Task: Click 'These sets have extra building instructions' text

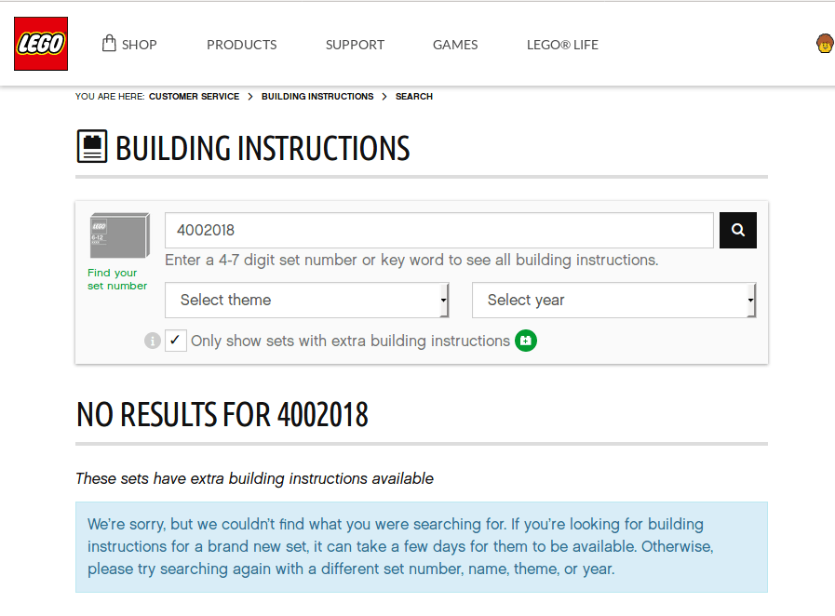Action: (254, 478)
